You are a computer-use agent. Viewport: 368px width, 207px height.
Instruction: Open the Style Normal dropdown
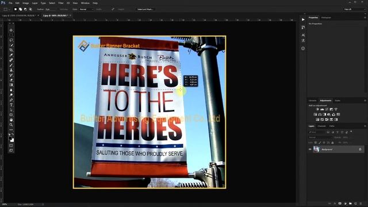pyautogui.click(x=86, y=9)
